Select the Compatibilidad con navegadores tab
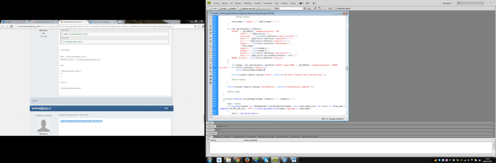The image size is (496, 163). pyautogui.click(x=244, y=137)
